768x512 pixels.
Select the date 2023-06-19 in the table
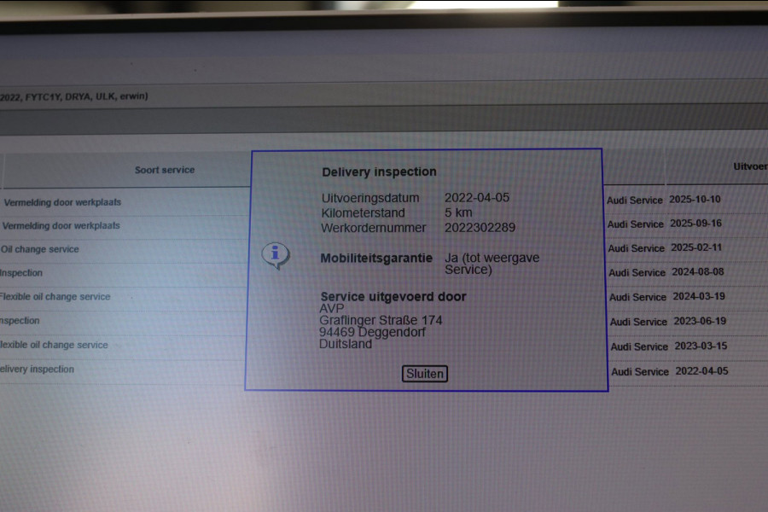coord(700,321)
